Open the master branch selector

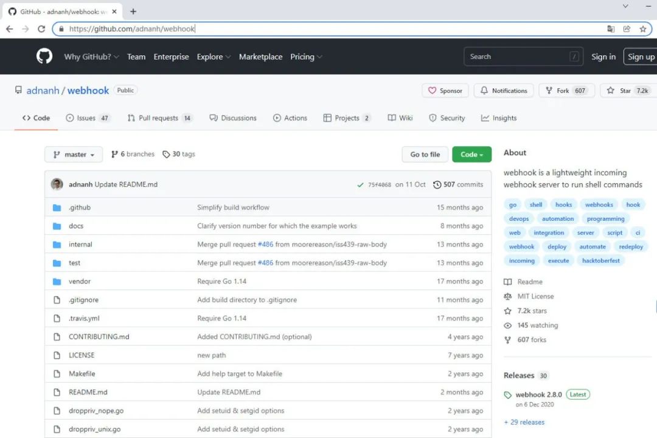(74, 155)
